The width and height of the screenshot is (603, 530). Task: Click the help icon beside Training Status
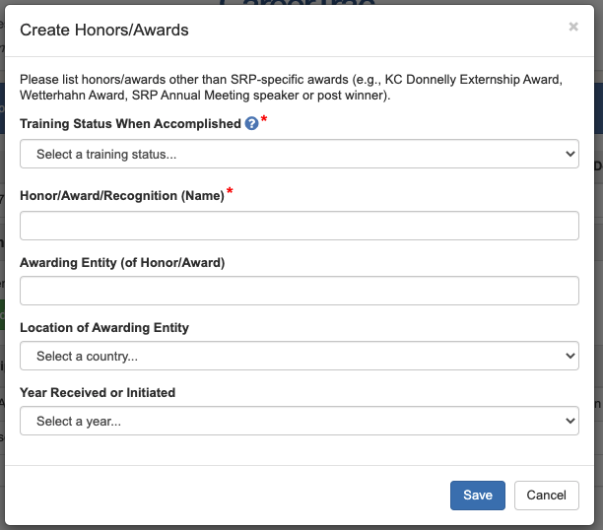click(x=251, y=124)
